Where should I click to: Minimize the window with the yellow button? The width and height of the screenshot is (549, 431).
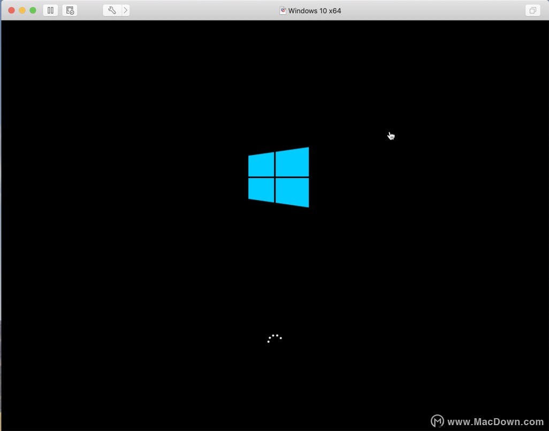click(x=22, y=11)
